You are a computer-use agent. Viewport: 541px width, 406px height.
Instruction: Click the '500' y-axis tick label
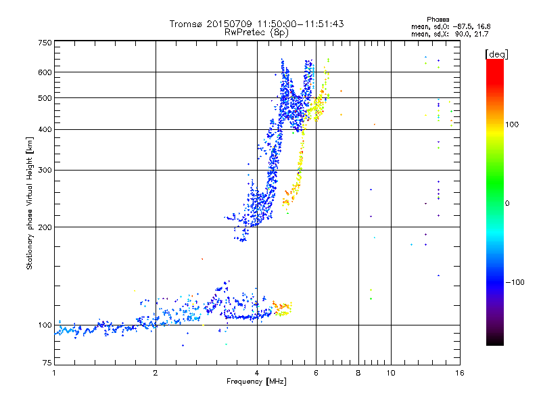[45, 98]
